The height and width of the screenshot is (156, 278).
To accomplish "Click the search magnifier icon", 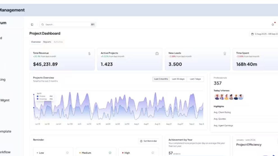I will coord(43,24).
